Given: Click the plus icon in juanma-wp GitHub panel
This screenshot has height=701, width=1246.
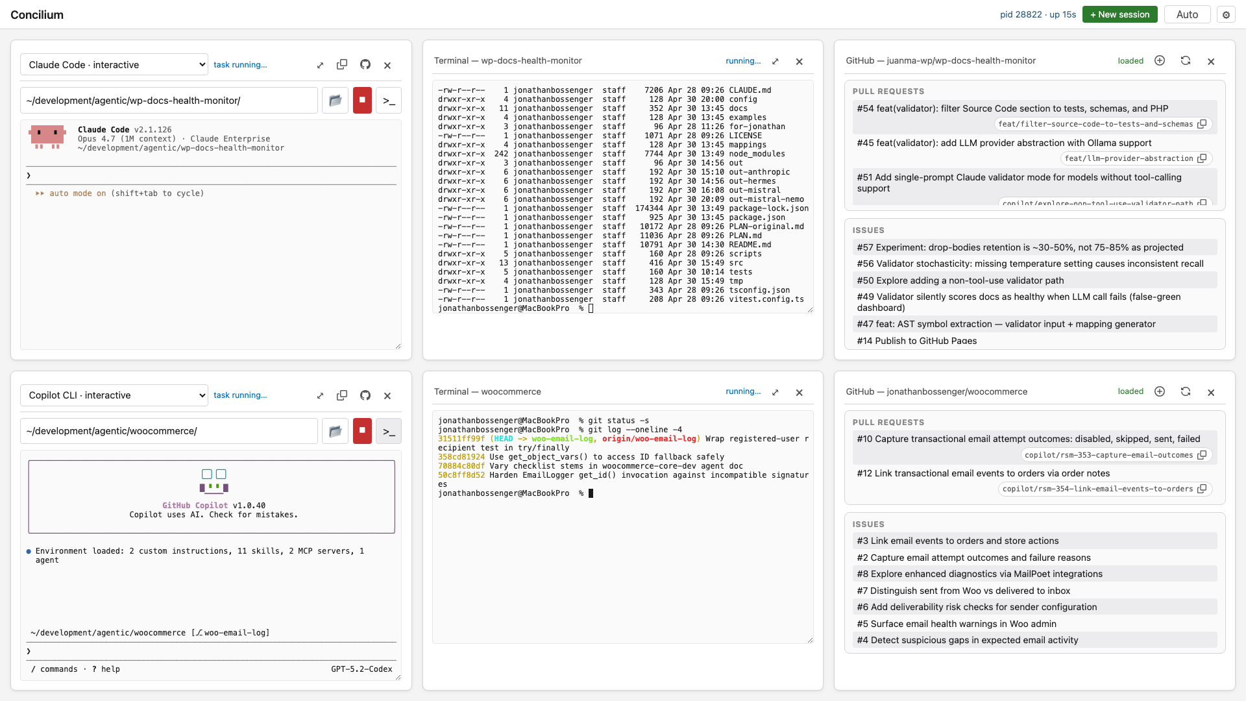Looking at the screenshot, I should 1160,60.
